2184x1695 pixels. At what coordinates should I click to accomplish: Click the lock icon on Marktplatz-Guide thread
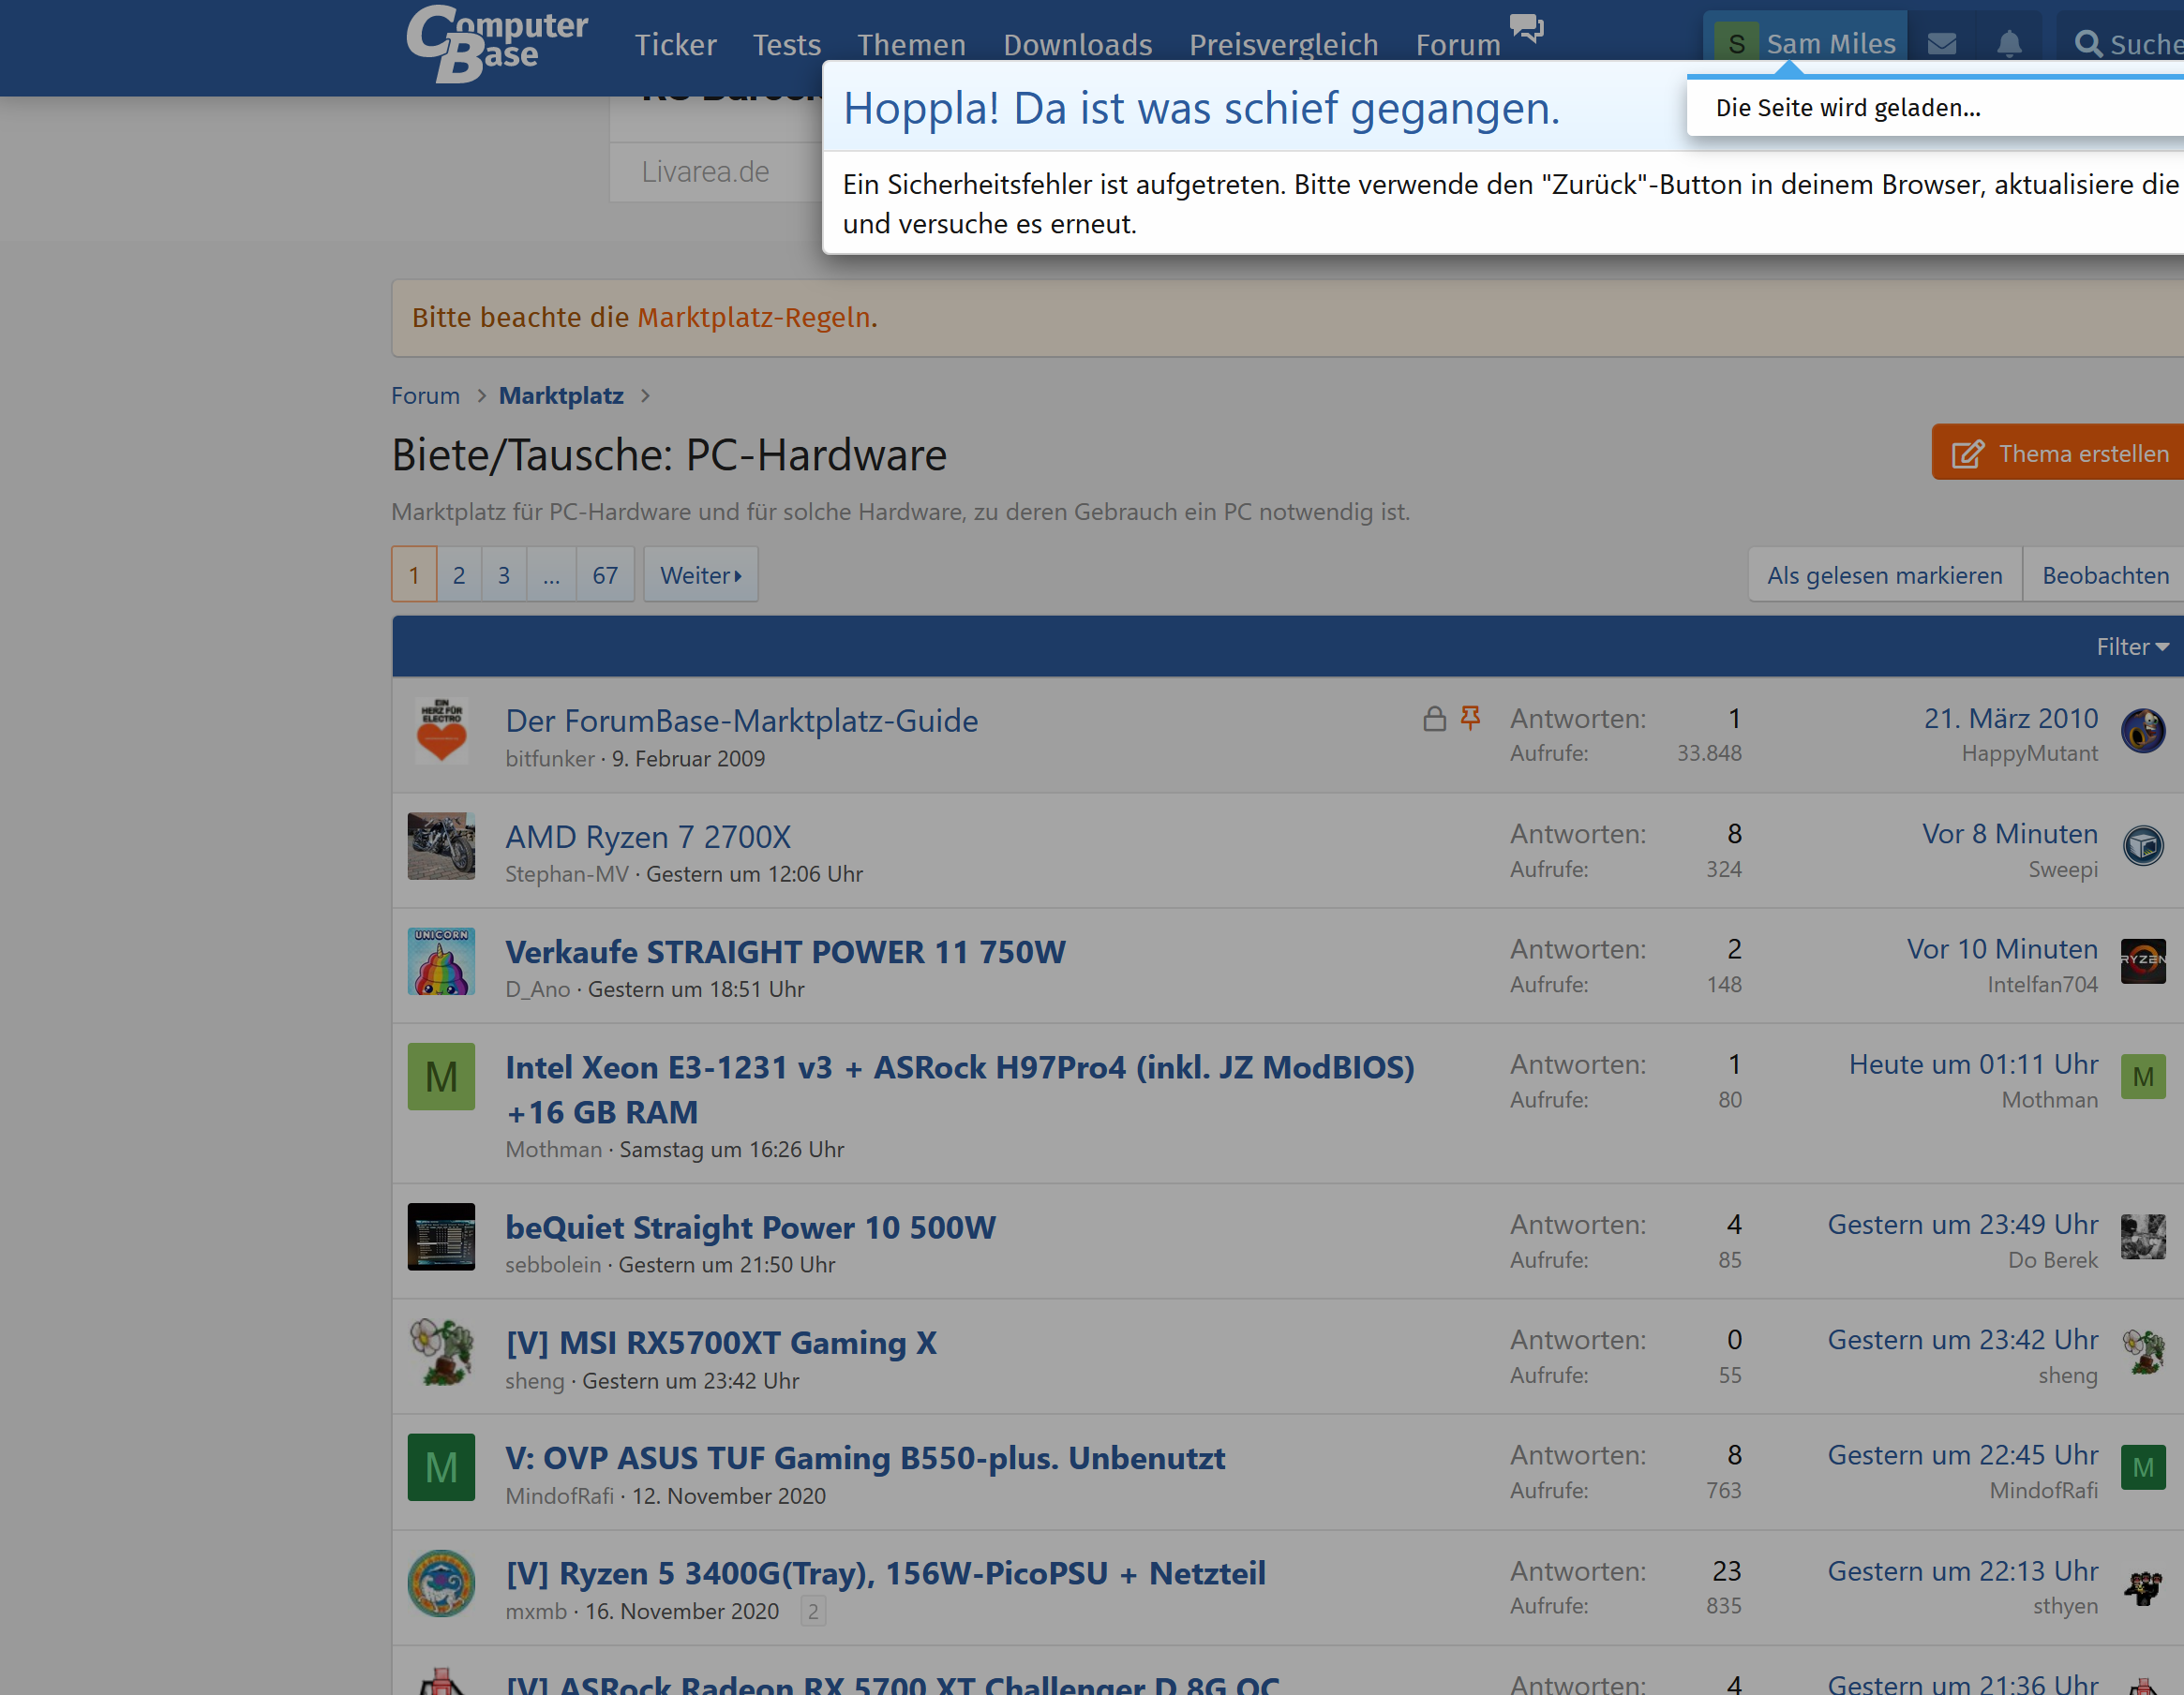point(1434,719)
